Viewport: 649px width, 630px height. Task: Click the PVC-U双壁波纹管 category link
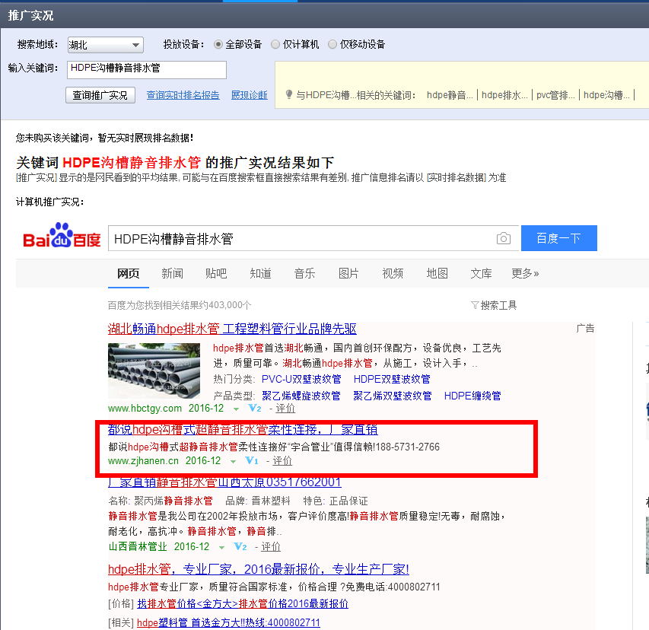pyautogui.click(x=301, y=379)
